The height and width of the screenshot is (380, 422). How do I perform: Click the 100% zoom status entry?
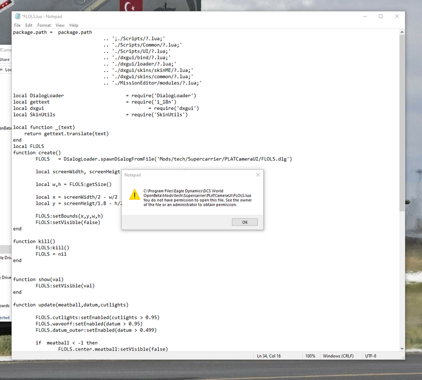[310, 356]
